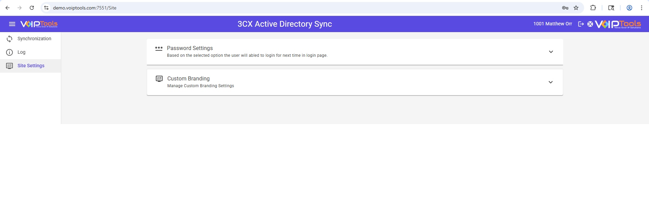Open the Log menu item
Image resolution: width=649 pixels, height=219 pixels.
pos(21,52)
